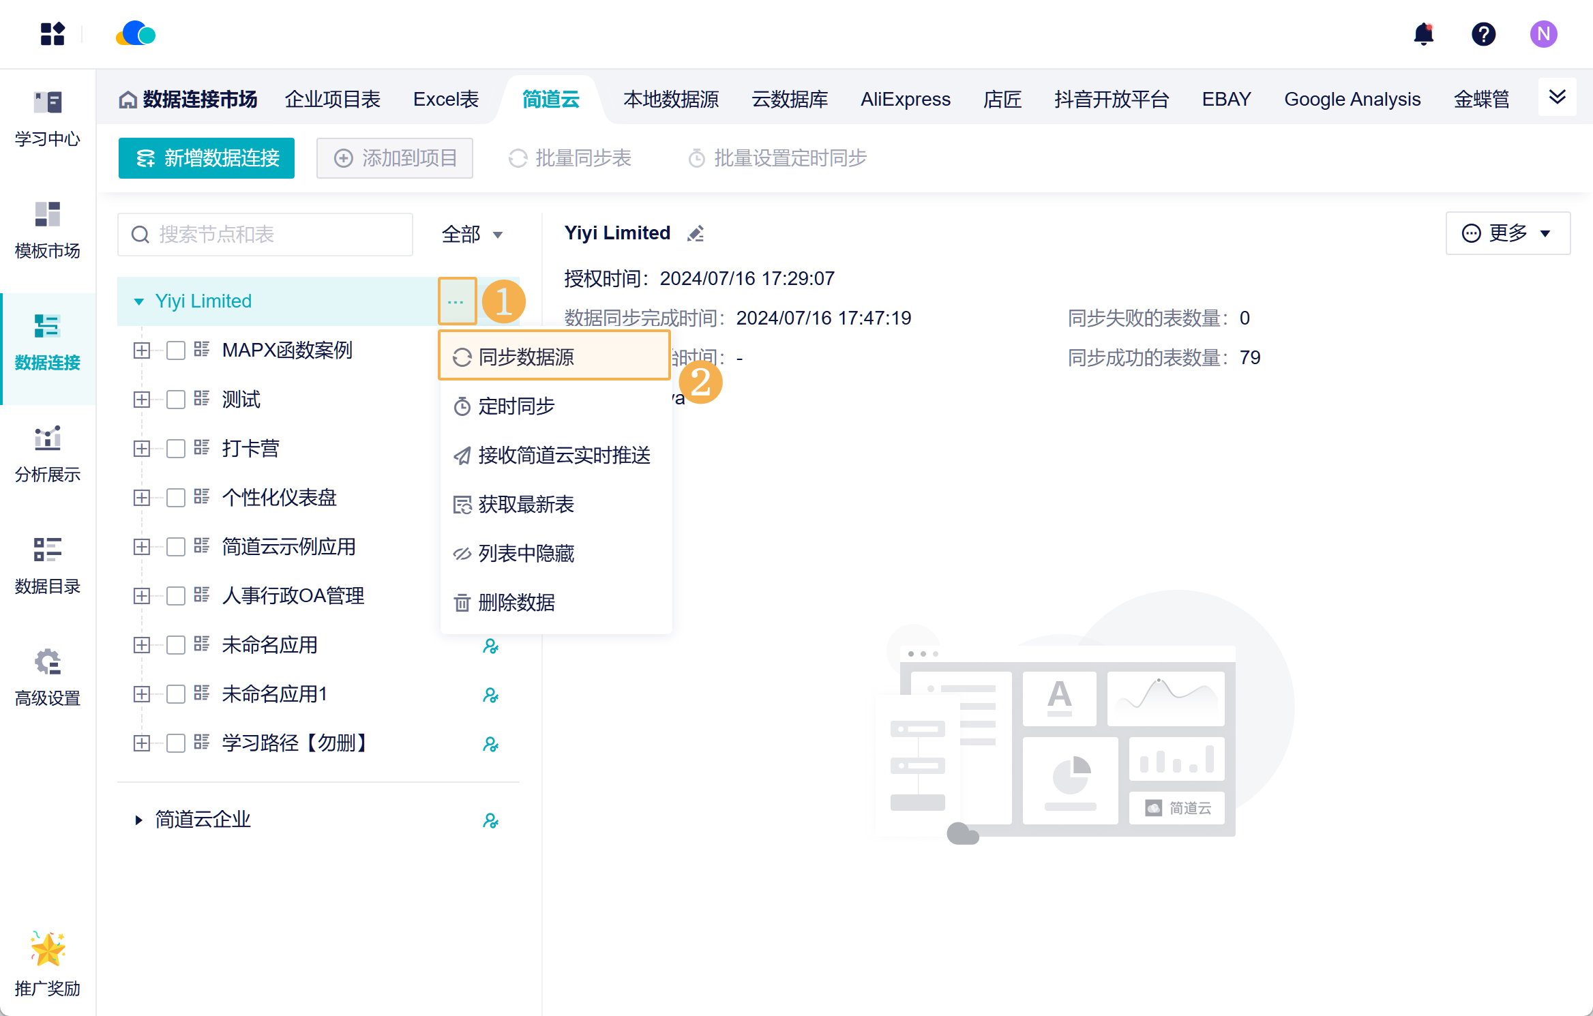The height and width of the screenshot is (1016, 1593).
Task: Click the notification bell icon
Action: pos(1423,34)
